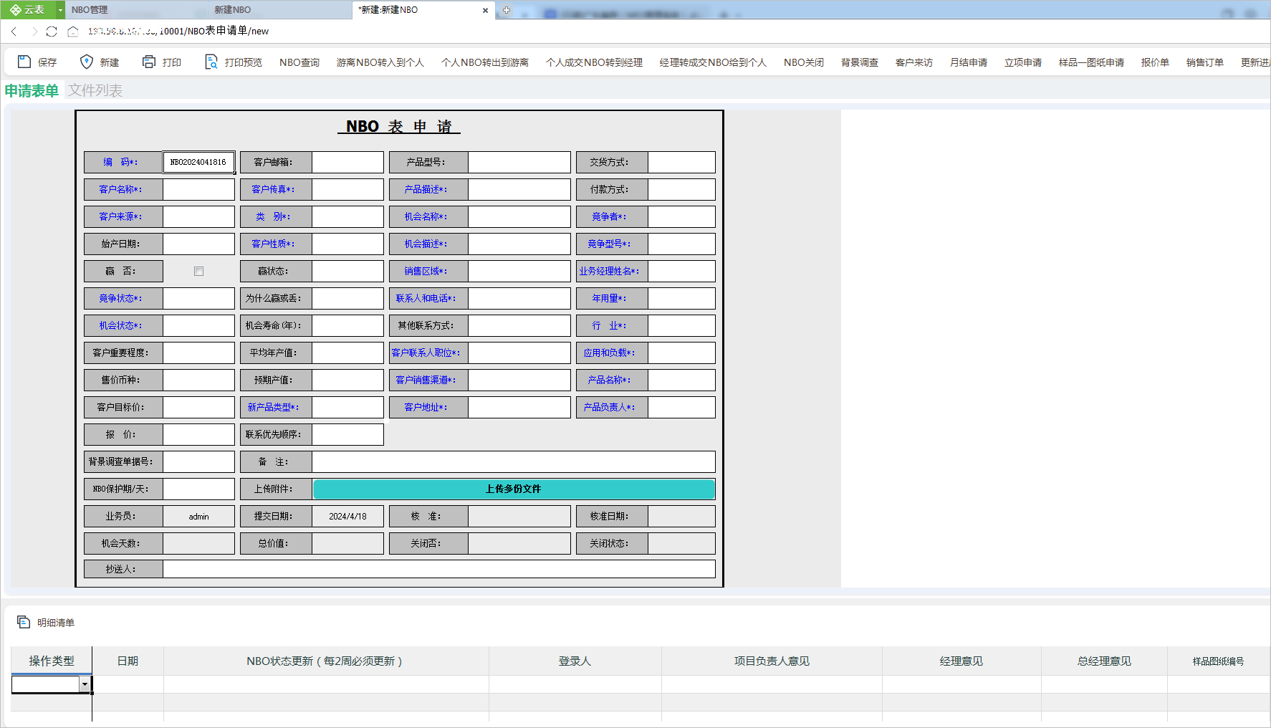Click the Print (打印) printer icon

tap(149, 62)
